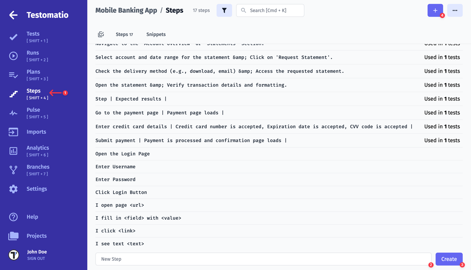Click the Create button
This screenshot has width=471, height=270.
[x=449, y=259]
